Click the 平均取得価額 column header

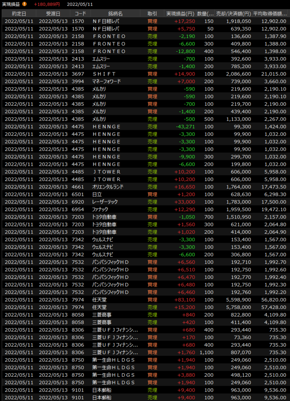[x=270, y=13]
